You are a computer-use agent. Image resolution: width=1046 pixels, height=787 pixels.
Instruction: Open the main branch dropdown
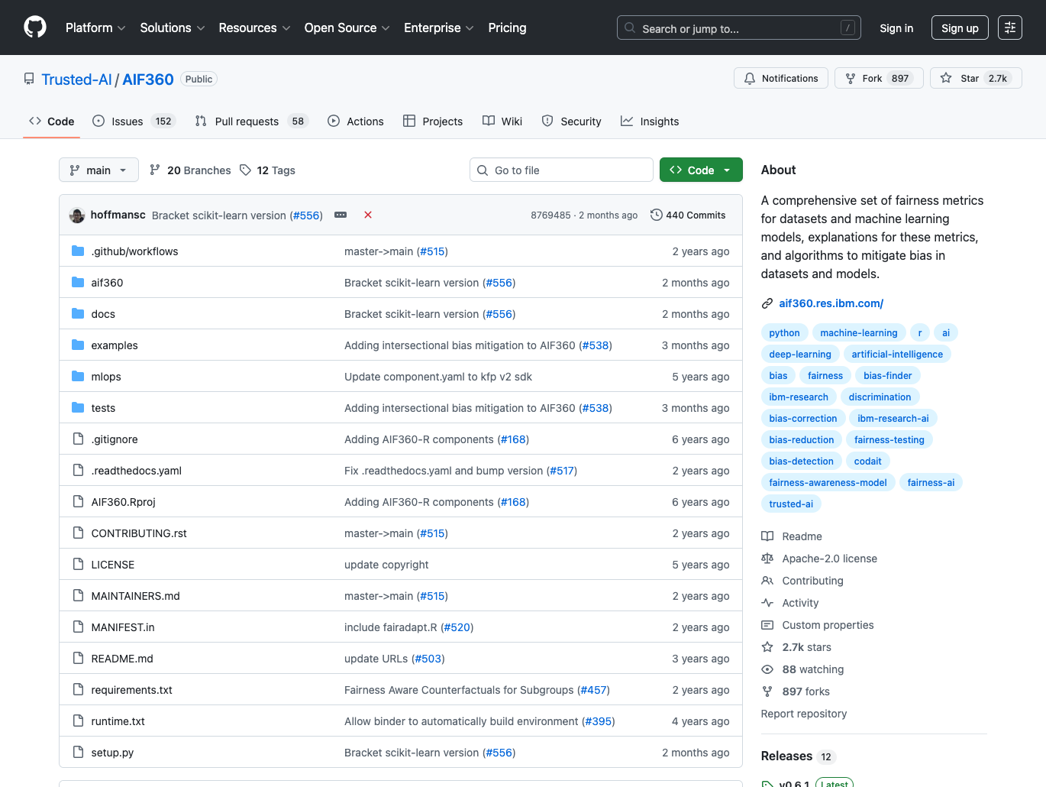98,170
